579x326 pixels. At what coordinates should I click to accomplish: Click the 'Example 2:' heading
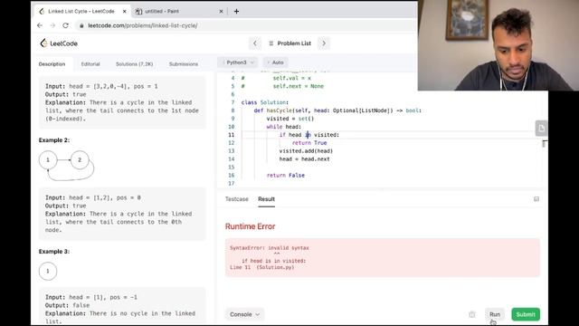[54, 140]
